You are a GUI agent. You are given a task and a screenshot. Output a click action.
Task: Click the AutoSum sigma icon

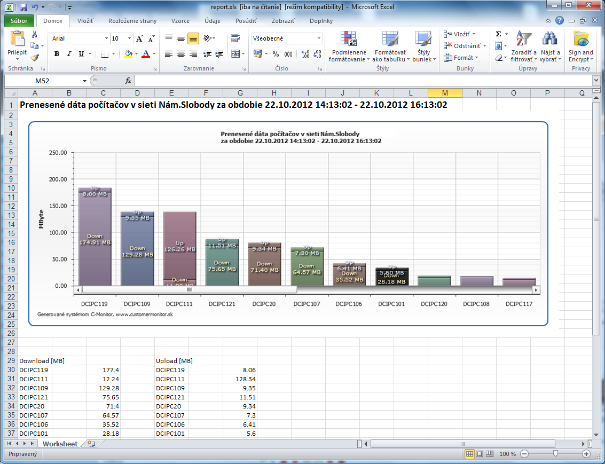(x=498, y=34)
